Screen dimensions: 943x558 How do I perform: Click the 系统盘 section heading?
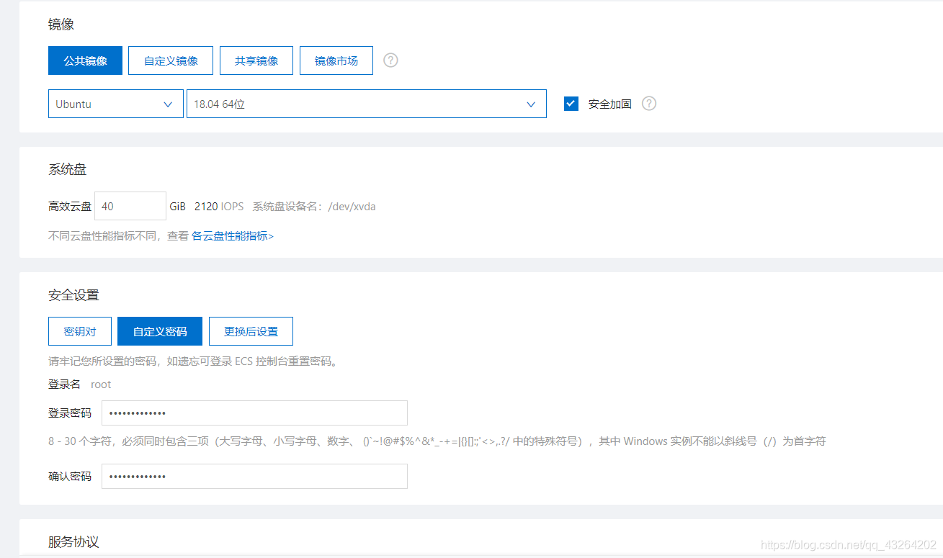point(68,169)
